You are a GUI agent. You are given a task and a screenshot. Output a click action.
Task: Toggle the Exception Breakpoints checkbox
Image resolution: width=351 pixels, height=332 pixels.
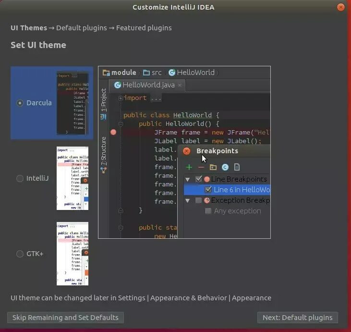(198, 200)
